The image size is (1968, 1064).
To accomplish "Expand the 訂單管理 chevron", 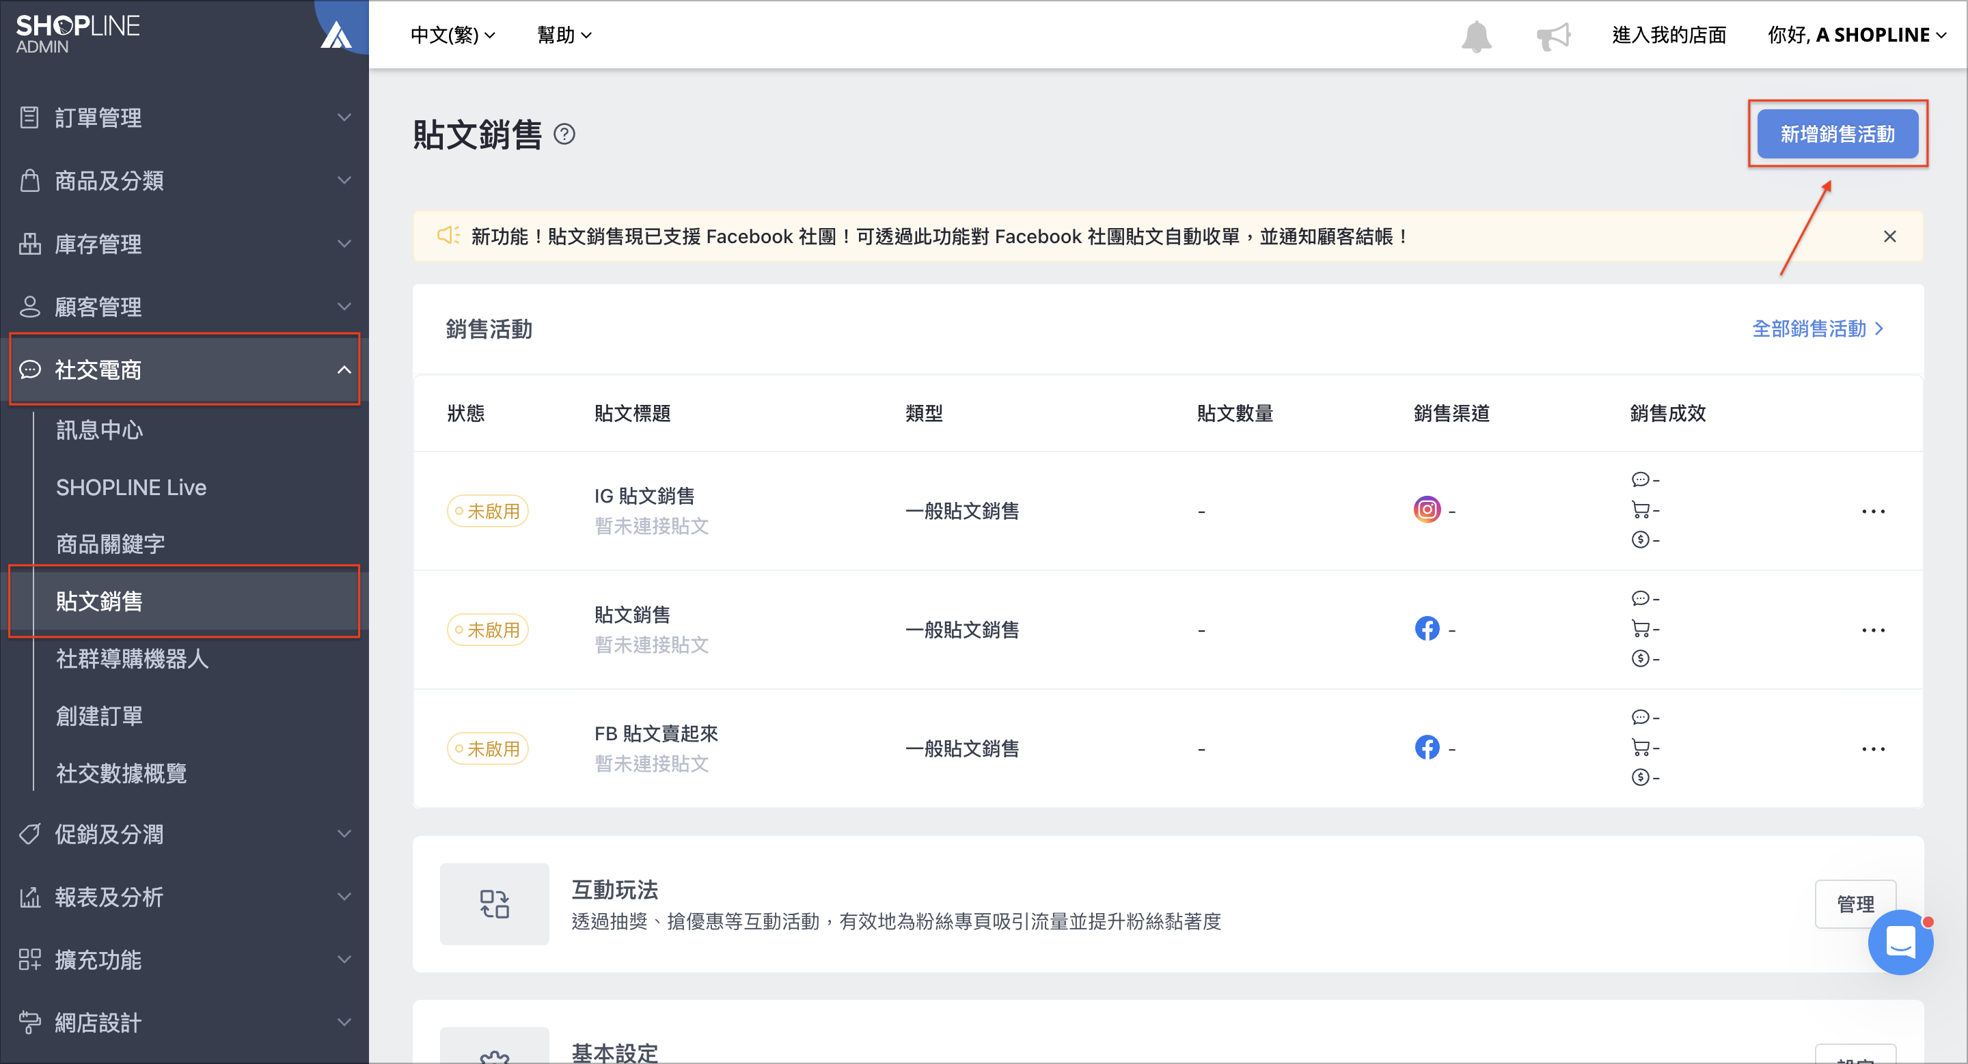I will pos(344,117).
